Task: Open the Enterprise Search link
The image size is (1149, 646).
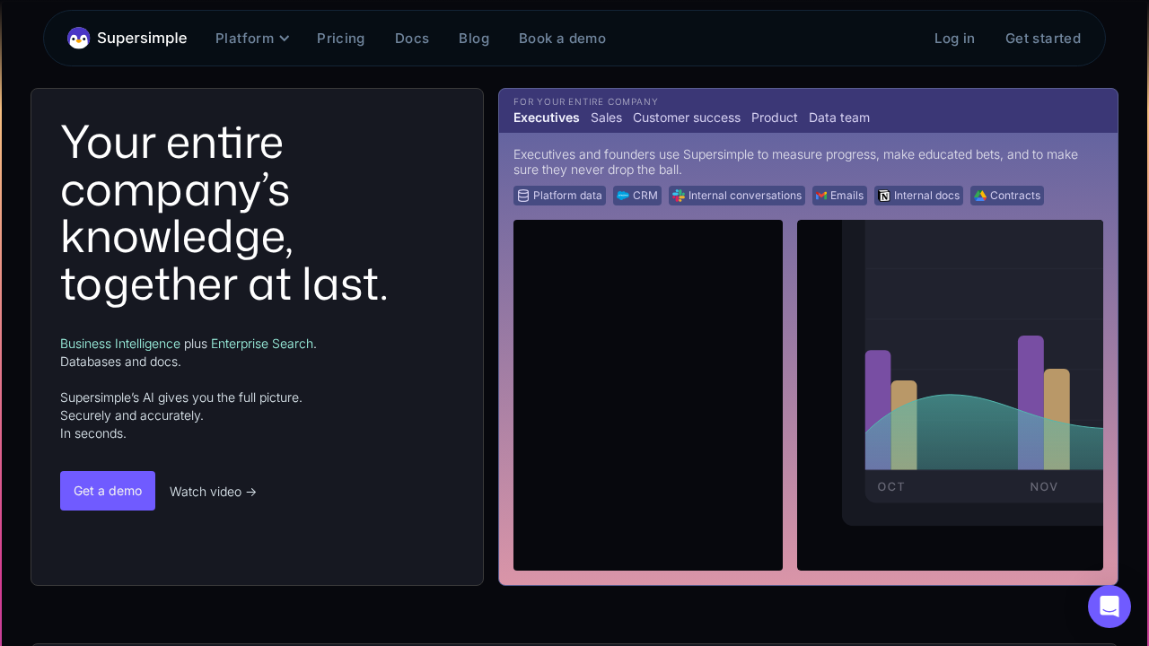Action: click(x=261, y=344)
